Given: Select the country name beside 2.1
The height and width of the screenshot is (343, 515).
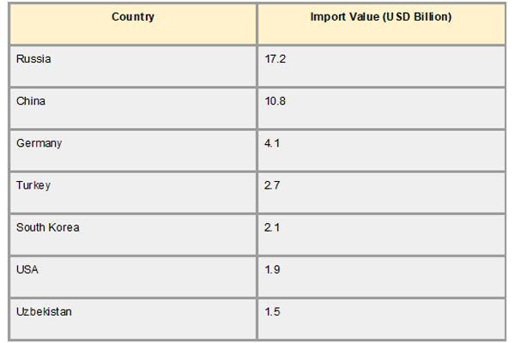Looking at the screenshot, I should (x=47, y=227).
